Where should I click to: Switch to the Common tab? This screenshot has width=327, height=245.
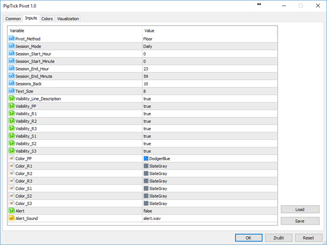click(x=13, y=19)
